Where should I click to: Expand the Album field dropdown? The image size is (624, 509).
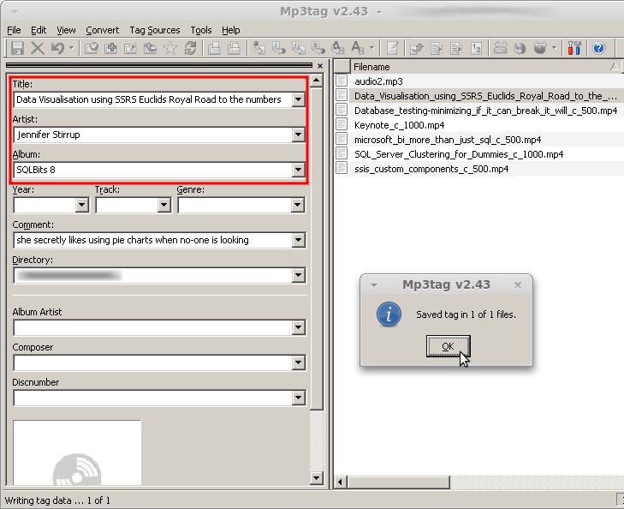pos(298,170)
